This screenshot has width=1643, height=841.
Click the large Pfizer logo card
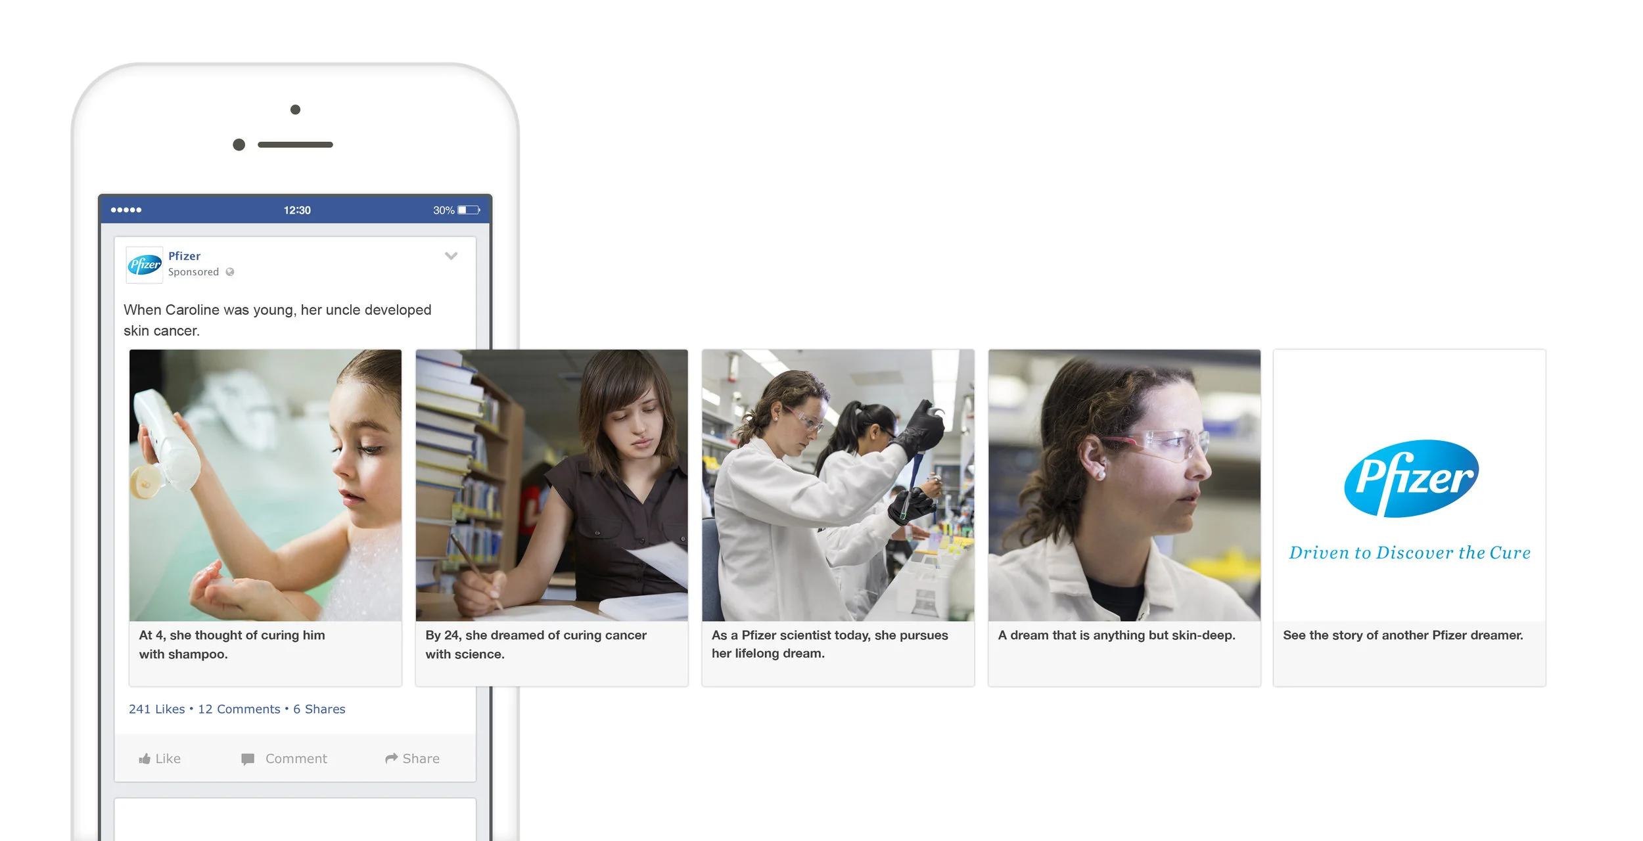[x=1410, y=485]
